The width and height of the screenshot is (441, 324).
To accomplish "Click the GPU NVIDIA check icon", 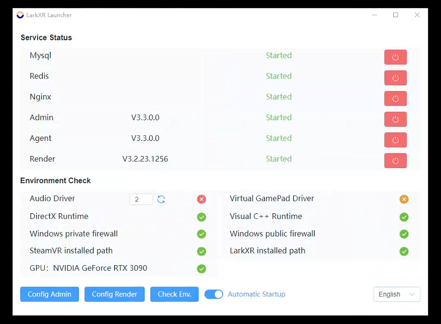I will tap(201, 269).
